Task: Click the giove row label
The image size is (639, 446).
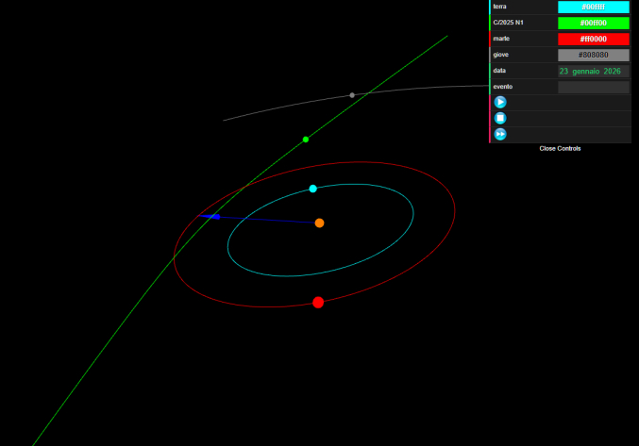Action: 501,56
